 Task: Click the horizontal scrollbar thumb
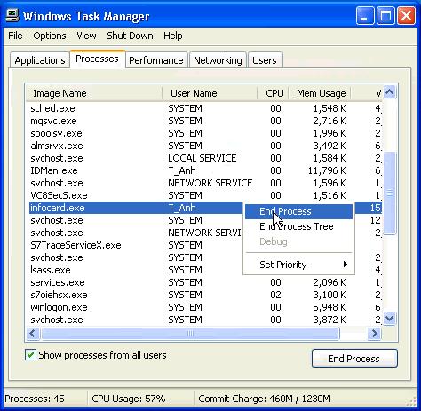click(x=190, y=334)
